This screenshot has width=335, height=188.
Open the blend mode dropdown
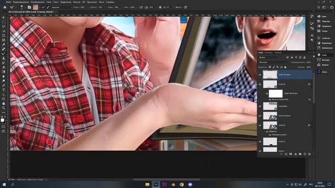[274, 63]
